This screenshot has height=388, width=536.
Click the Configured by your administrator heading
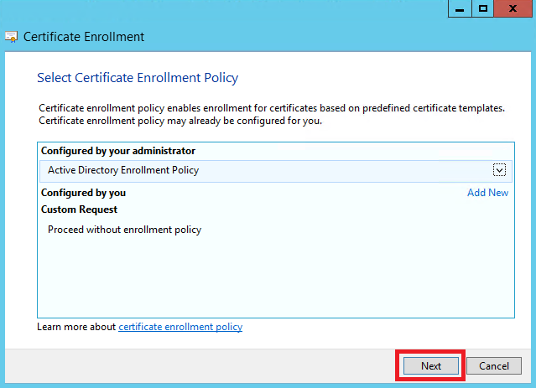pos(118,151)
